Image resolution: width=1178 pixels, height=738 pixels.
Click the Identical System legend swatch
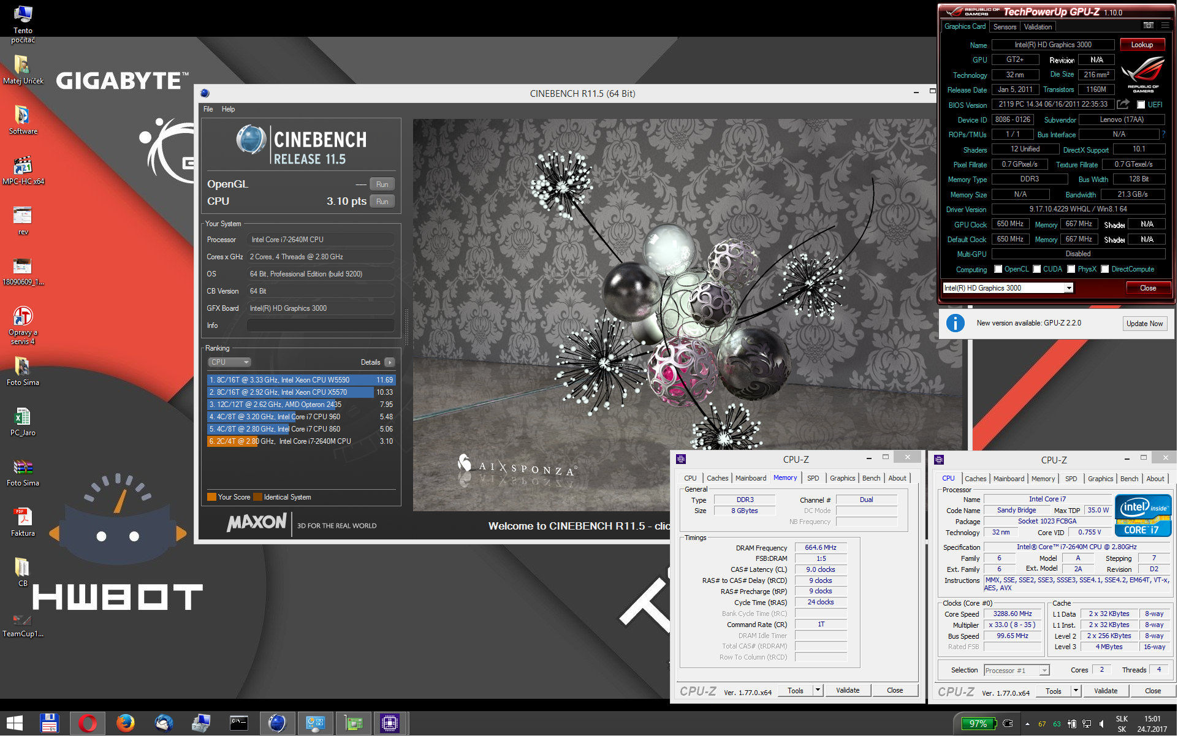click(x=258, y=497)
